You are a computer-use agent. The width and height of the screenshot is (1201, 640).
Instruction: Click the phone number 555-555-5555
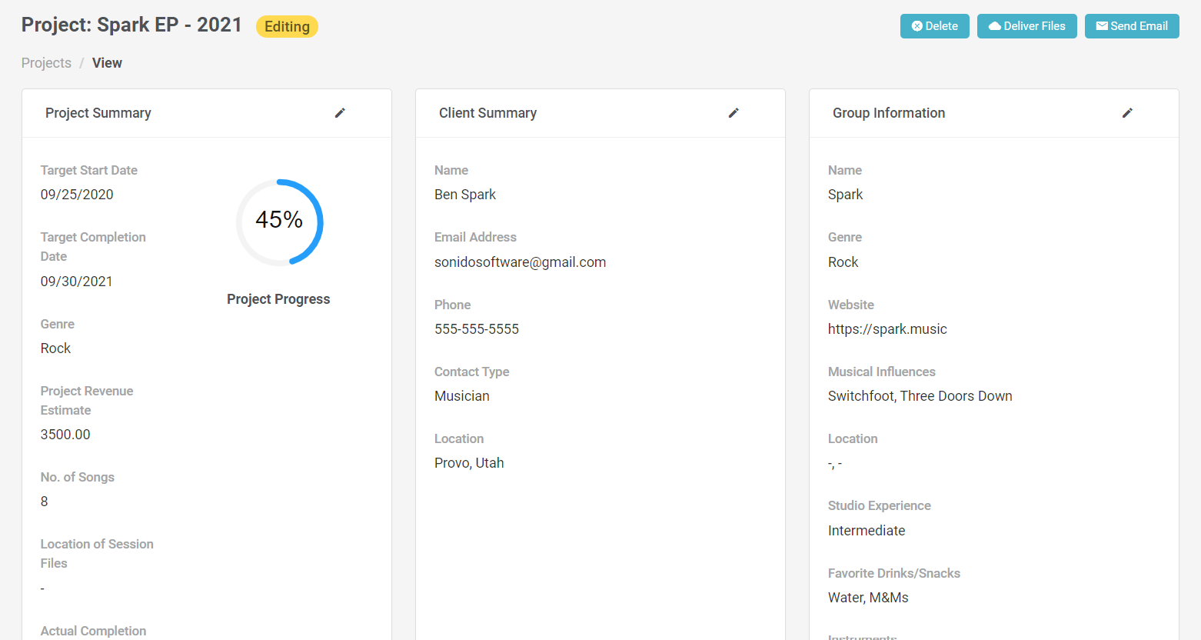[x=477, y=329]
